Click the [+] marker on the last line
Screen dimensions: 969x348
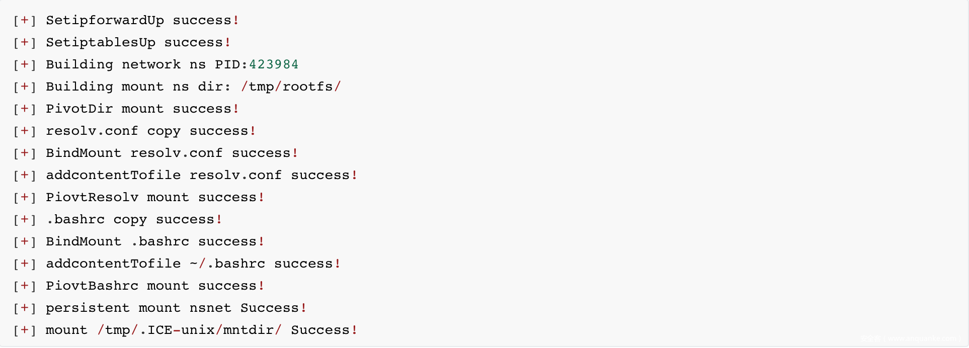(x=25, y=330)
